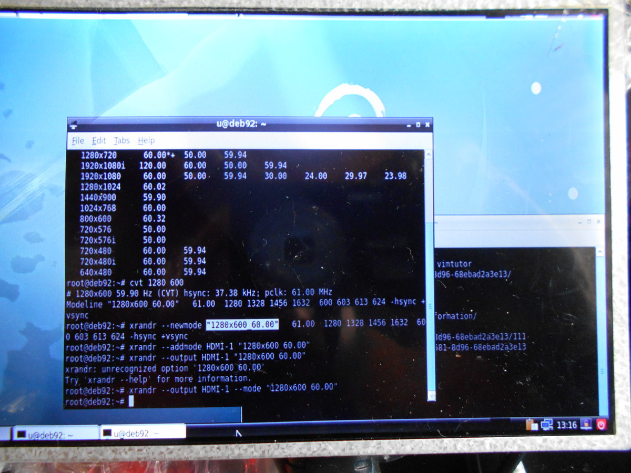Click the "720x480i" mode row
This screenshot has height=473, width=631.
pos(143,261)
